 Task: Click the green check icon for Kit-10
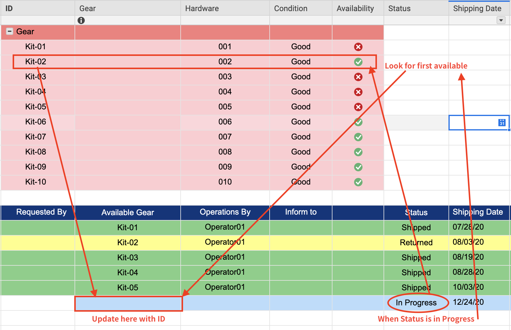[358, 182]
